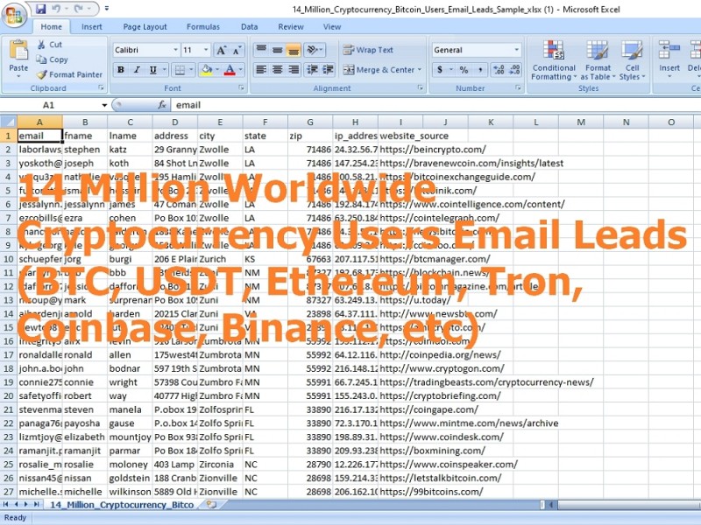Align text right

(x=294, y=70)
